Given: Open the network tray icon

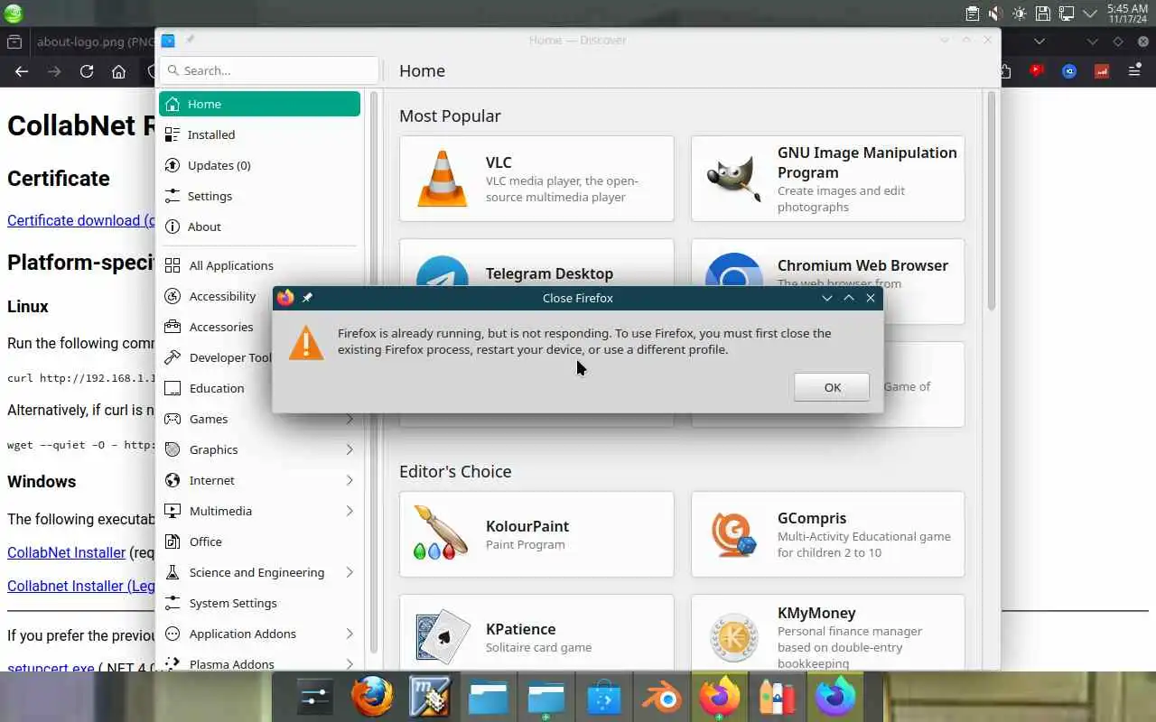Looking at the screenshot, I should pyautogui.click(x=1066, y=14).
